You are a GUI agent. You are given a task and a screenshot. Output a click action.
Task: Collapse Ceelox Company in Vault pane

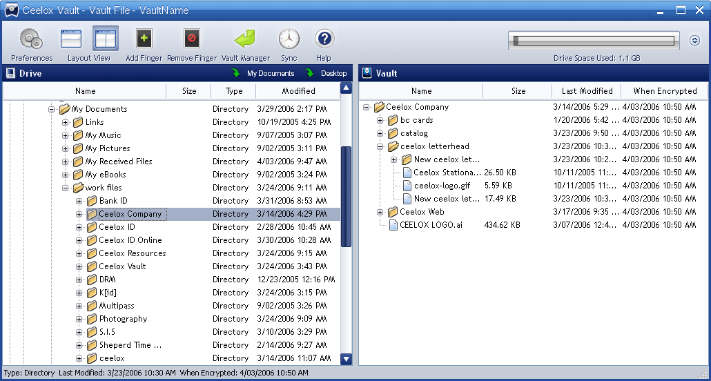tap(367, 108)
